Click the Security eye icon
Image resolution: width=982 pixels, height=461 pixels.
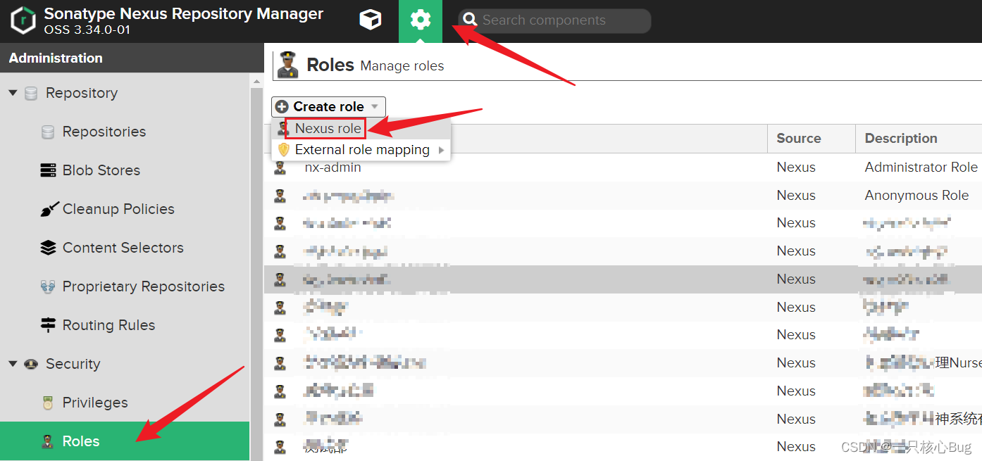[x=31, y=364]
